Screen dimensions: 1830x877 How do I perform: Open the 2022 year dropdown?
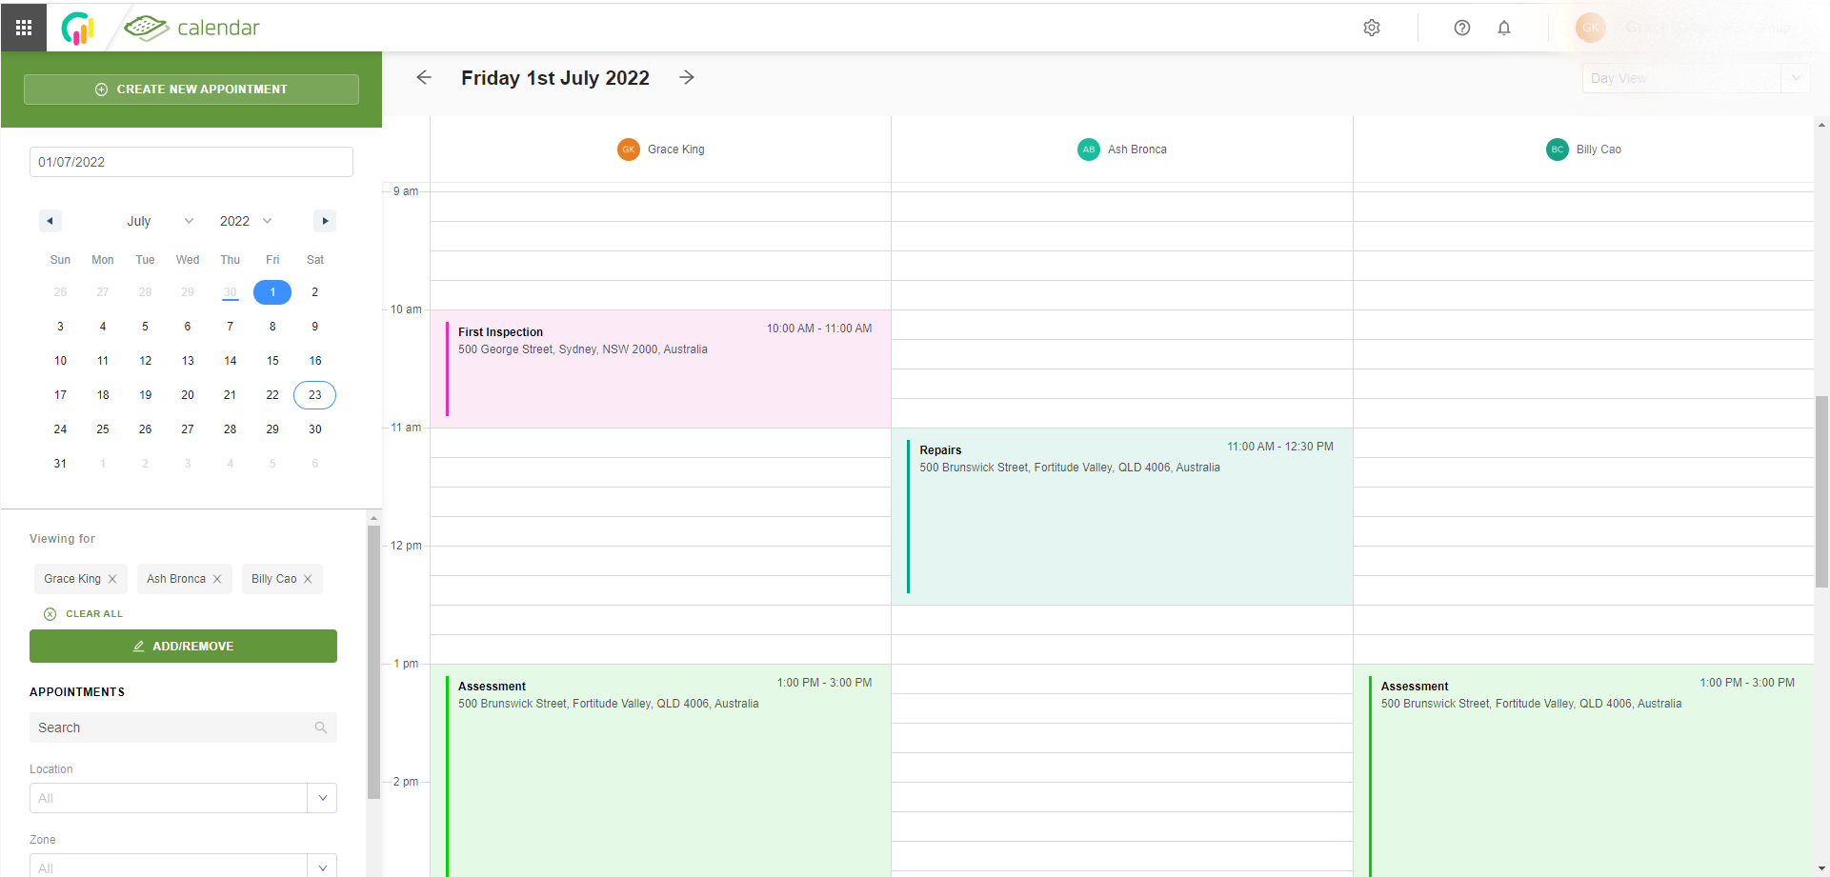coord(246,221)
